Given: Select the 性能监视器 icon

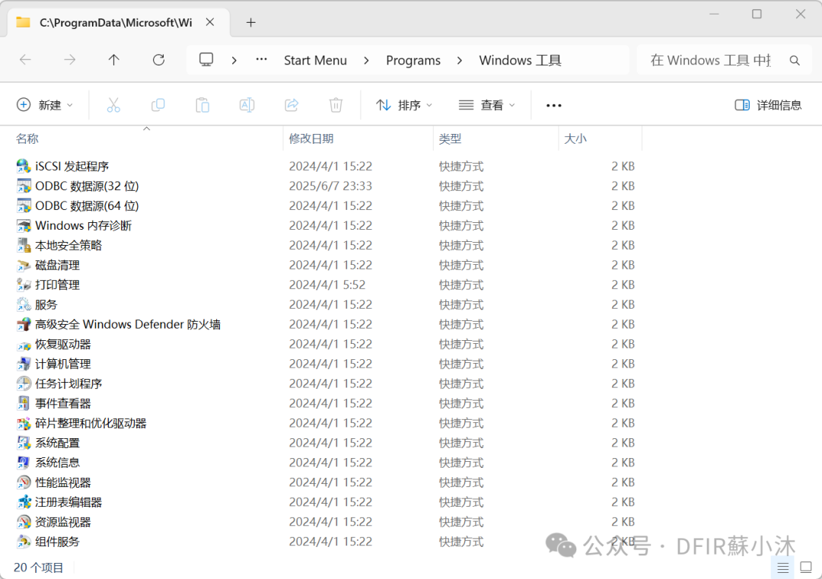Looking at the screenshot, I should point(24,482).
